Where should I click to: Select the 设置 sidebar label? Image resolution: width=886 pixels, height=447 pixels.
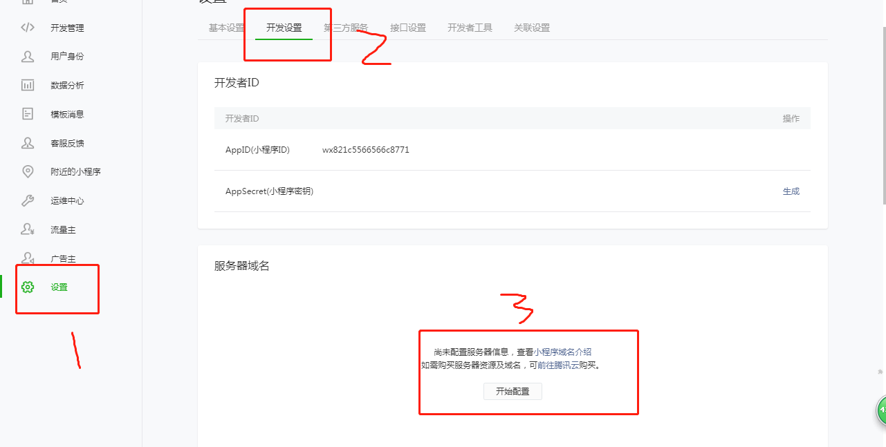click(x=59, y=287)
